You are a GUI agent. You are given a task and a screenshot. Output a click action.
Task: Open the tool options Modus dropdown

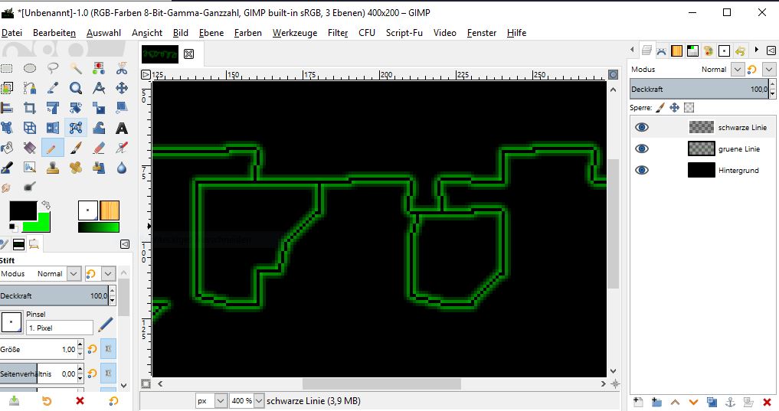74,273
